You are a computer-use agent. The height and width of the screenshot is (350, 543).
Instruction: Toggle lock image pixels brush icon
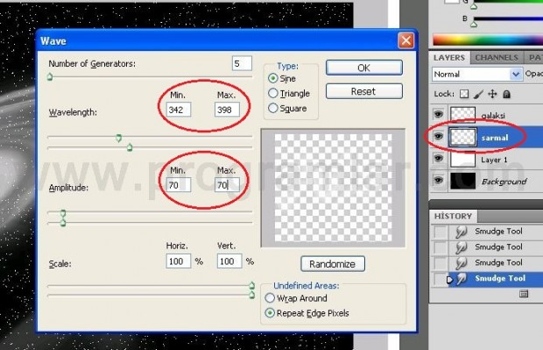pos(478,94)
